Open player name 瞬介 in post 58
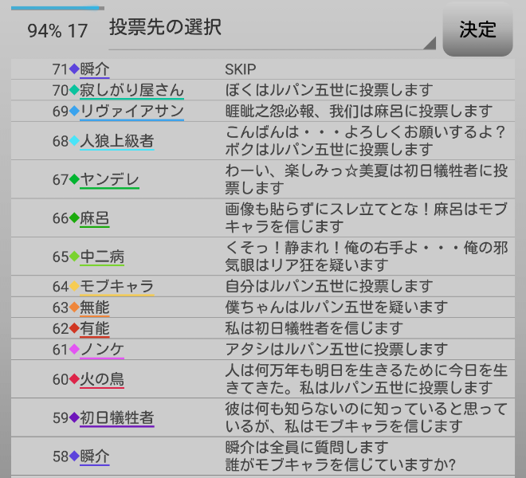The height and width of the screenshot is (478, 526). [x=95, y=456]
